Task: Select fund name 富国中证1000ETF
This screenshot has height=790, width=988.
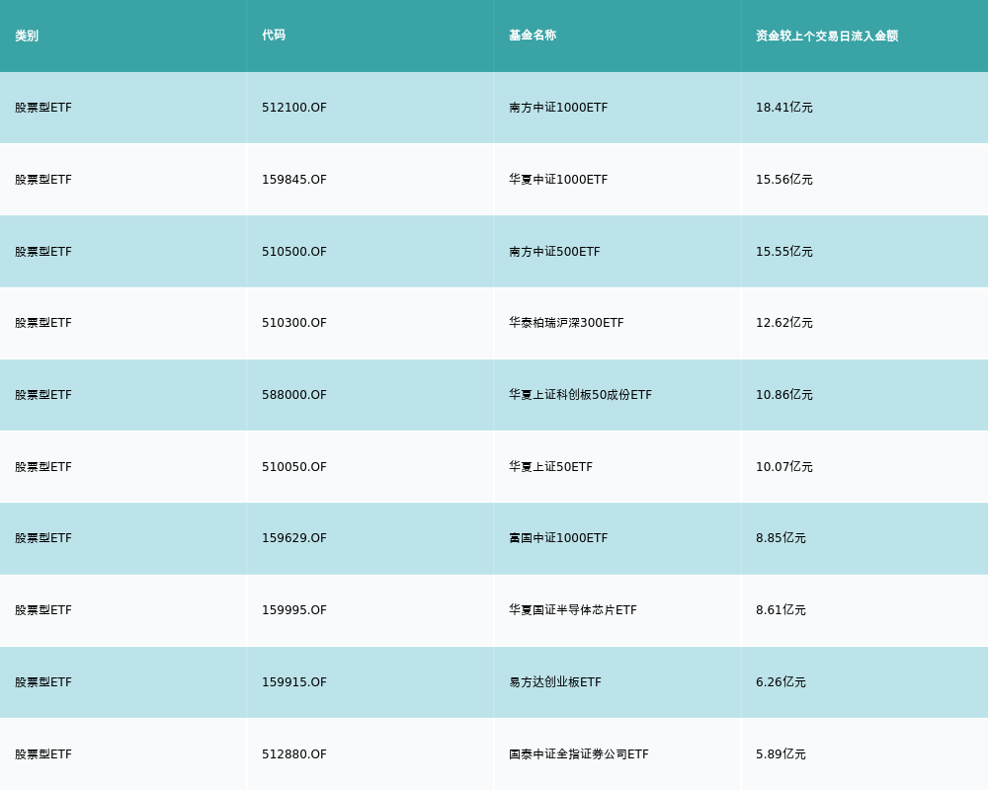Action: click(558, 538)
